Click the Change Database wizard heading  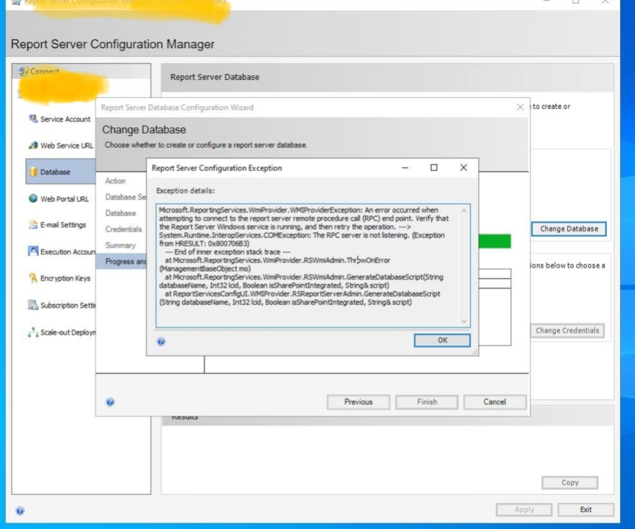click(x=144, y=129)
